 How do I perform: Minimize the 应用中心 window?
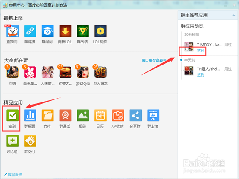(226, 6)
